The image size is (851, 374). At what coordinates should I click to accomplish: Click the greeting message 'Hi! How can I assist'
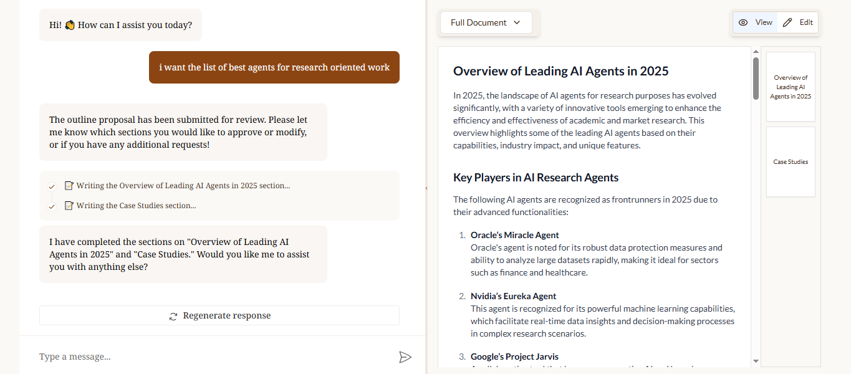point(120,25)
